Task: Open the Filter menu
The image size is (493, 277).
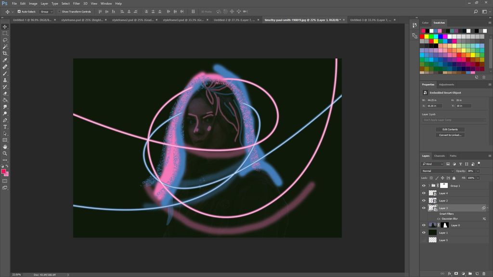Action: 76,3
